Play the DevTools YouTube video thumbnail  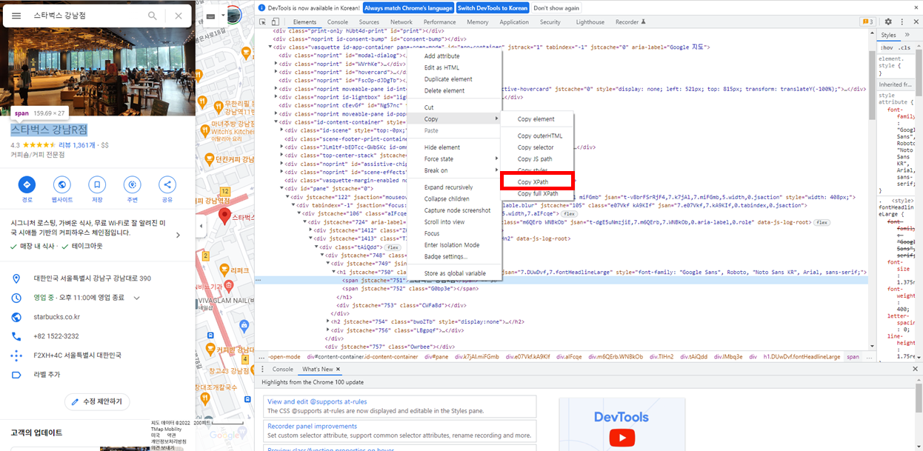621,438
